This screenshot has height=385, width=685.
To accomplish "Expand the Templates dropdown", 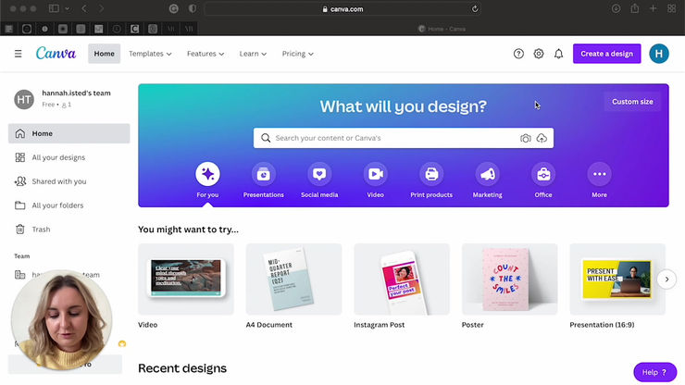I will tap(150, 54).
